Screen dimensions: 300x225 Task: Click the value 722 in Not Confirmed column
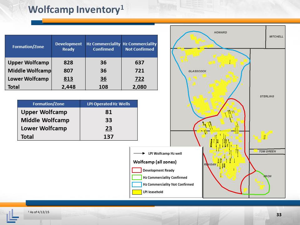(x=139, y=79)
